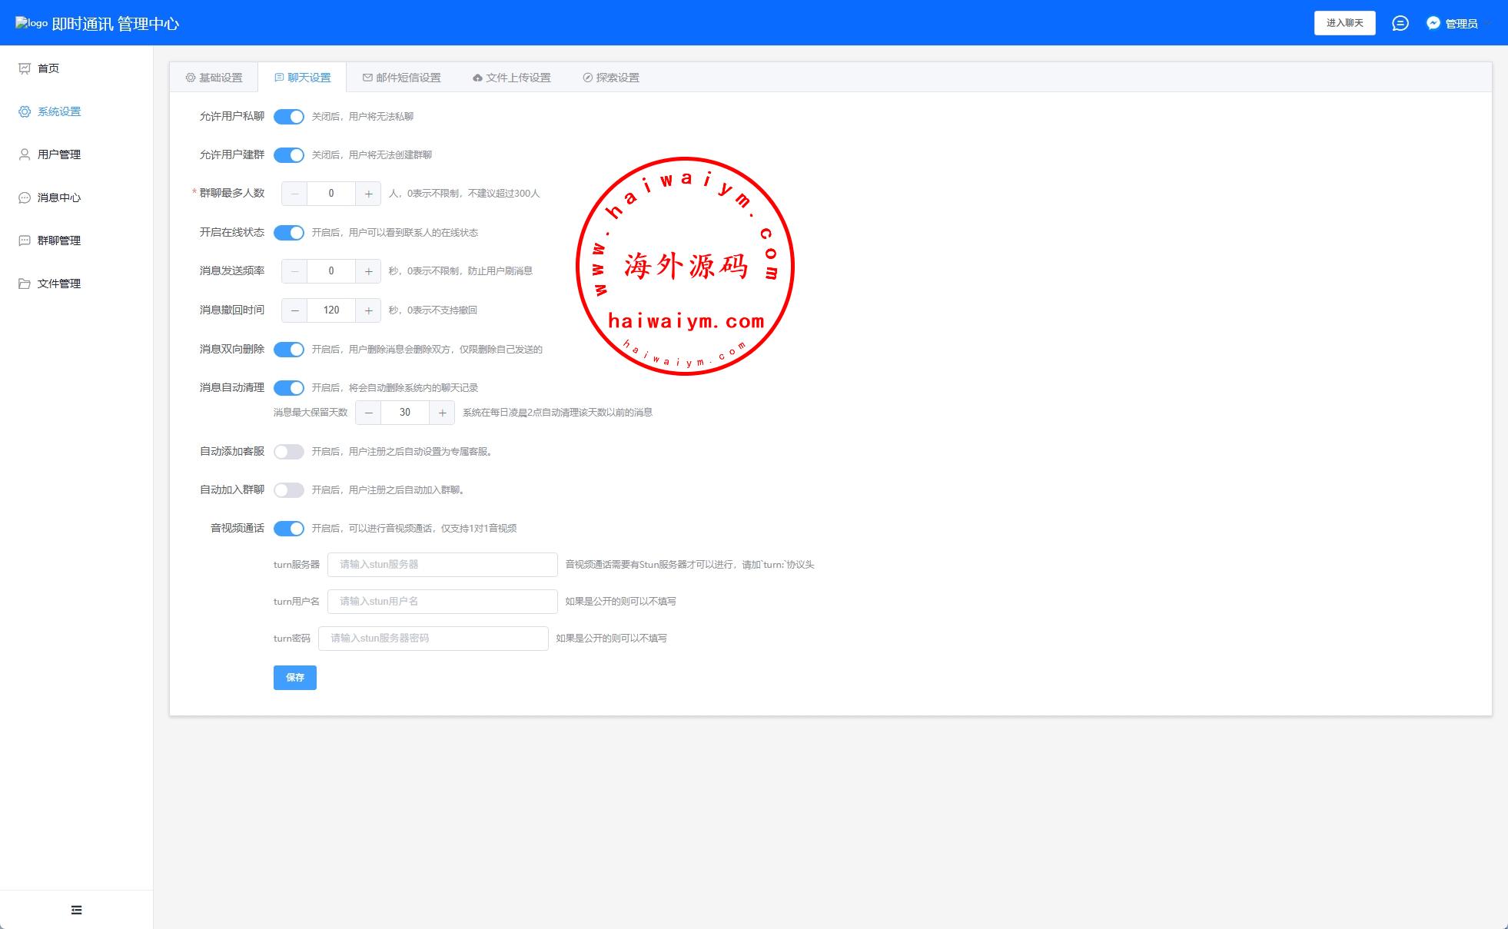Screen dimensions: 1508x929
Task: Enable the 自动添加客服 switch
Action: pyautogui.click(x=289, y=452)
